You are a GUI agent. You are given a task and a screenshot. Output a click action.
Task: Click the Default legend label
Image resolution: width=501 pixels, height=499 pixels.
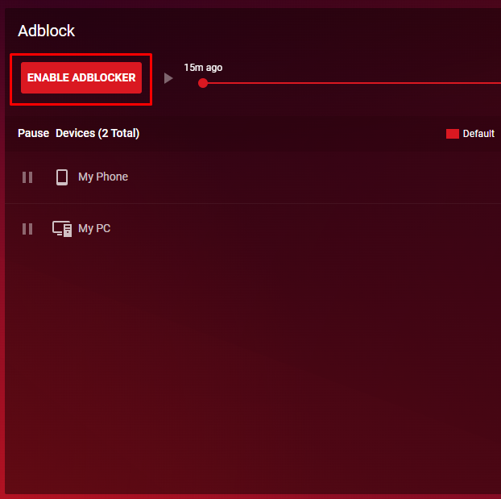click(478, 134)
